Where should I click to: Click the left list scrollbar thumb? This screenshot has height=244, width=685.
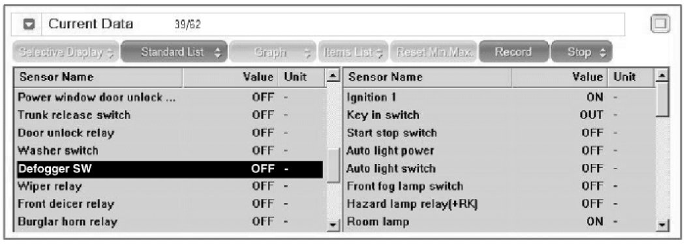333,167
